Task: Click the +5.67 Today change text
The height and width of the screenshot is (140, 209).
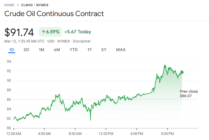Action: pos(78,32)
